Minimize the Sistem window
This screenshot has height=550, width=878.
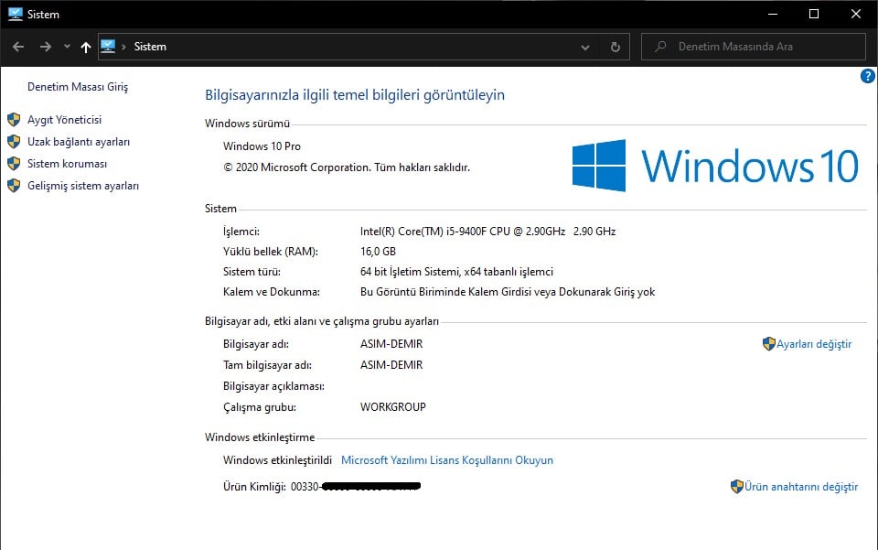(773, 14)
